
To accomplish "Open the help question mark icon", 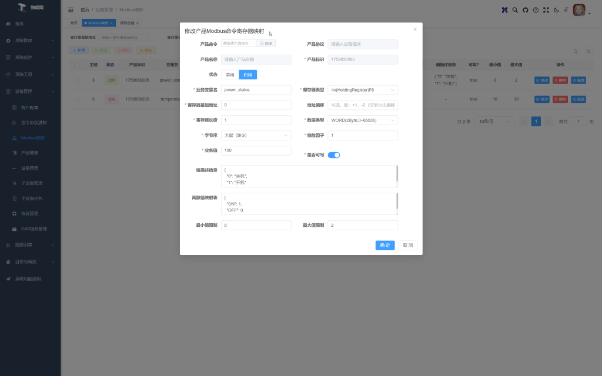I will click(536, 10).
